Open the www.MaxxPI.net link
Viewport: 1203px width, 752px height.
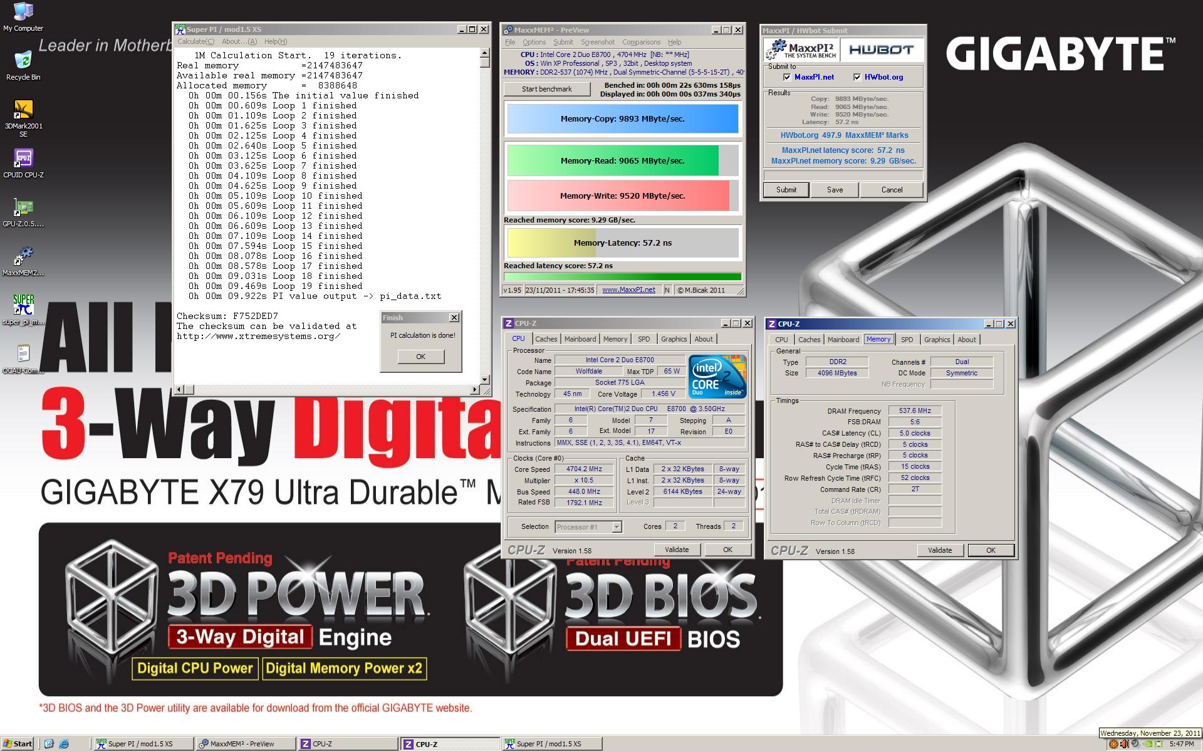click(628, 290)
